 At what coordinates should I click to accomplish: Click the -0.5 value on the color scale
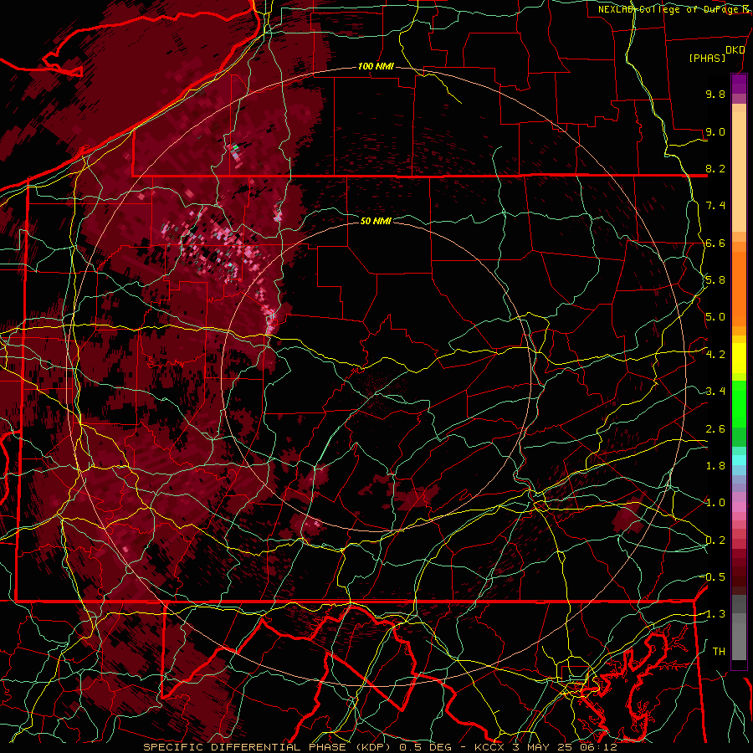[714, 577]
